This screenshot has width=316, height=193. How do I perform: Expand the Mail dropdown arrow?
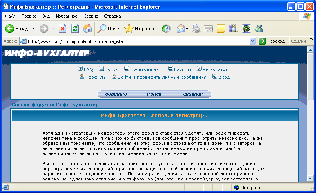[x=187, y=29]
